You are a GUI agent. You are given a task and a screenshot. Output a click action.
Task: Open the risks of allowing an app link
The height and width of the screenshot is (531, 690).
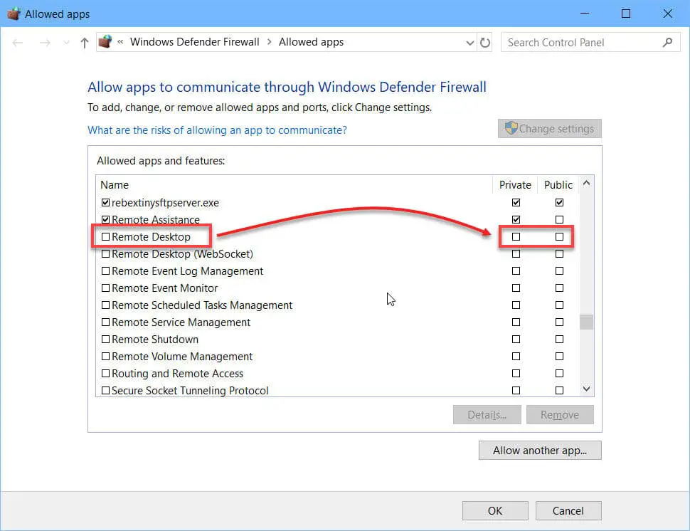tap(217, 130)
